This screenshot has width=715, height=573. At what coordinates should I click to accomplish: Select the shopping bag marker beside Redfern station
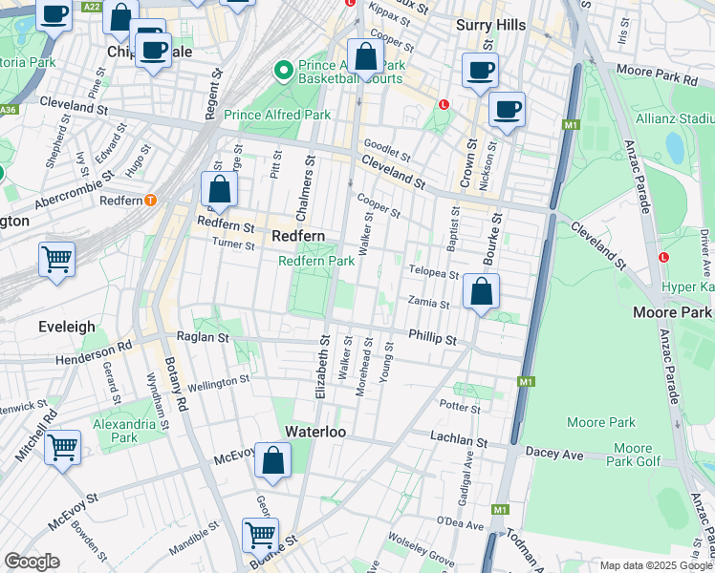click(x=219, y=190)
